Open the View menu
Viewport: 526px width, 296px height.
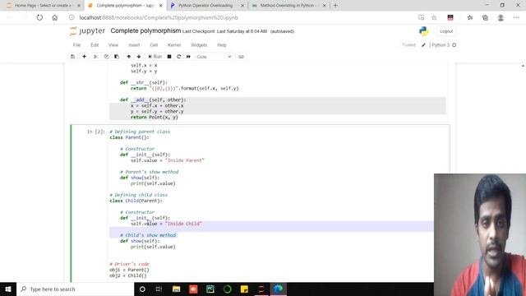pyautogui.click(x=113, y=45)
